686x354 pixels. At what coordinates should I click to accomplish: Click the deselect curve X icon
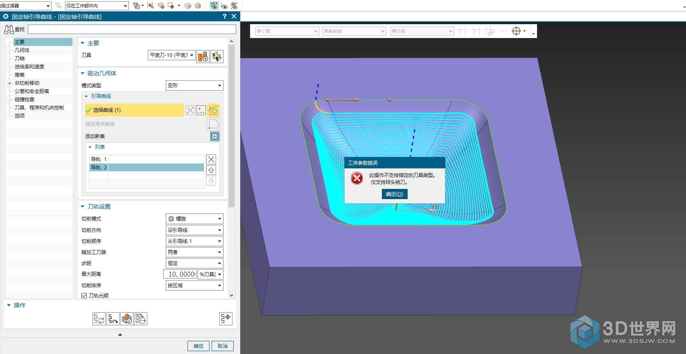coord(190,110)
